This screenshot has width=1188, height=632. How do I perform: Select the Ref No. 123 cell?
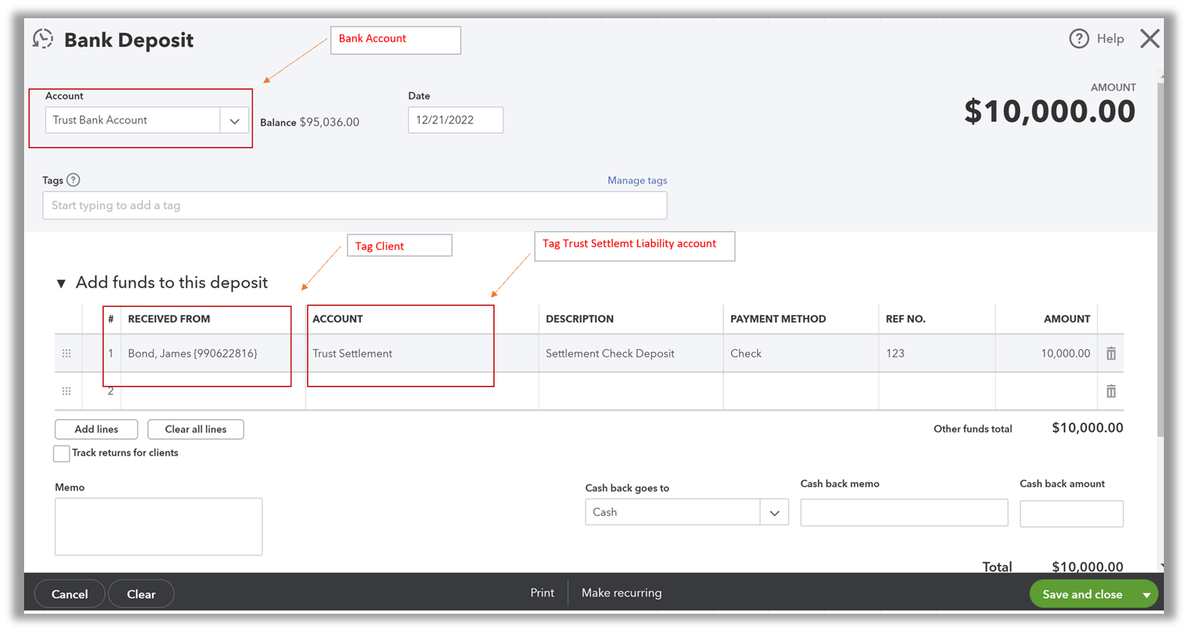tap(937, 354)
